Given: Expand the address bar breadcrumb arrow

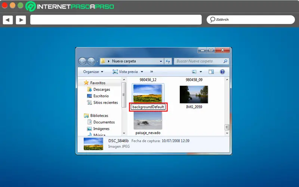Looking at the screenshot, I should click(x=109, y=61).
